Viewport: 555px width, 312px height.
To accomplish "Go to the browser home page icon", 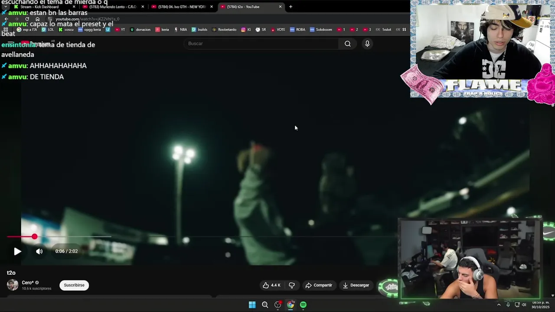I will pos(37,19).
